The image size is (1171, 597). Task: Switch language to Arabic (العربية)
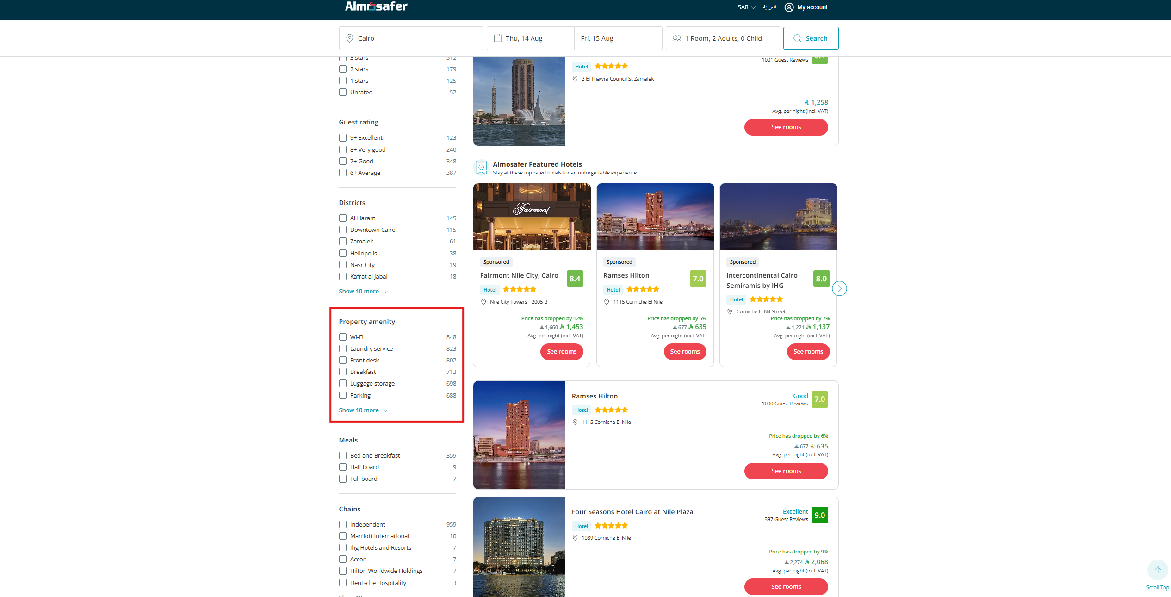click(x=769, y=7)
